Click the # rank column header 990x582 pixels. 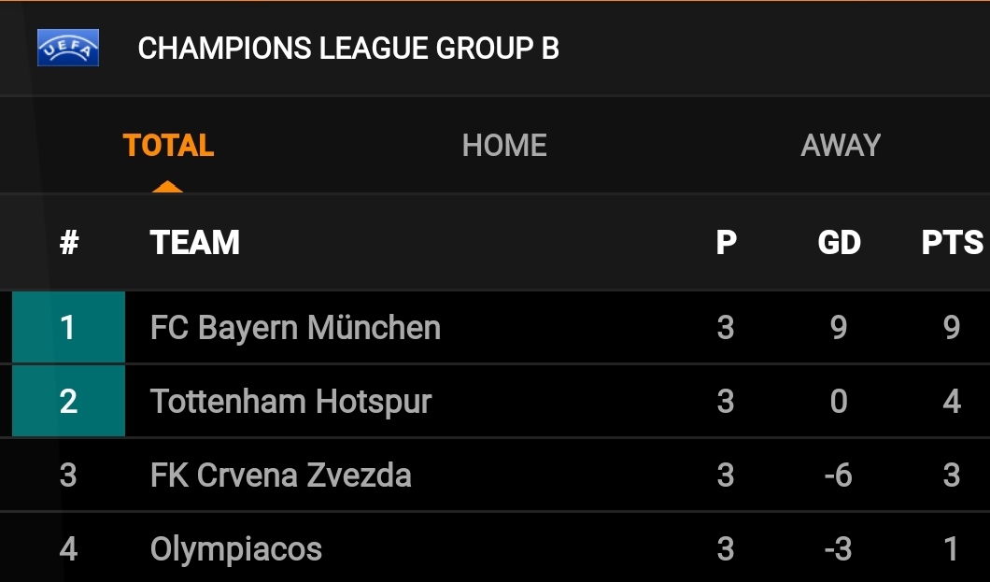[69, 242]
